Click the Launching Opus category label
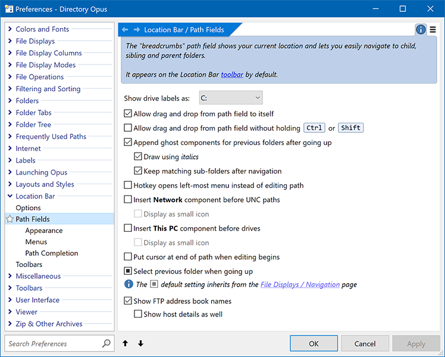This screenshot has width=445, height=357. [42, 172]
